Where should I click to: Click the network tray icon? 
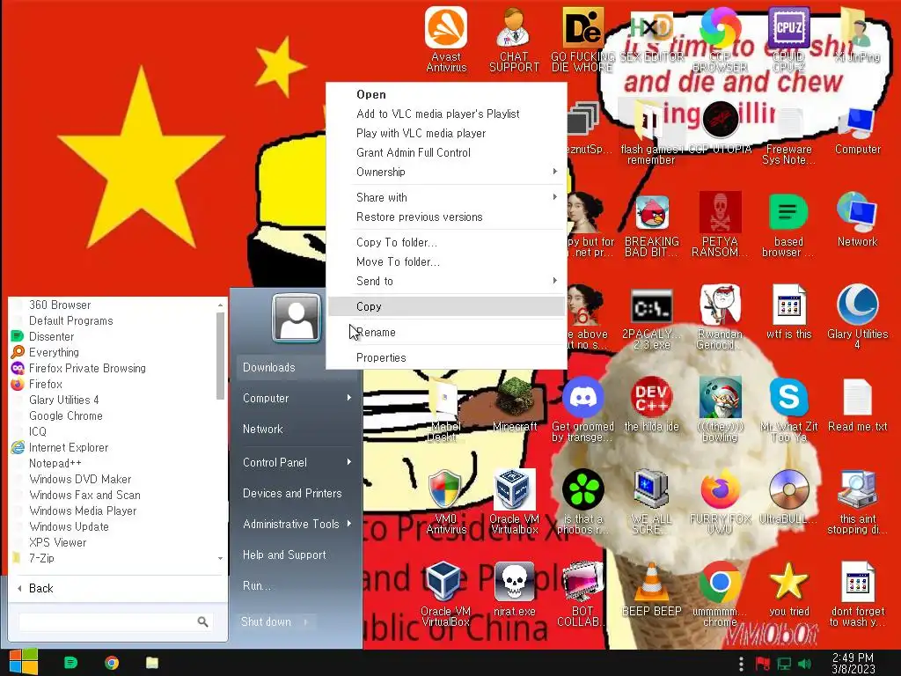pos(784,664)
